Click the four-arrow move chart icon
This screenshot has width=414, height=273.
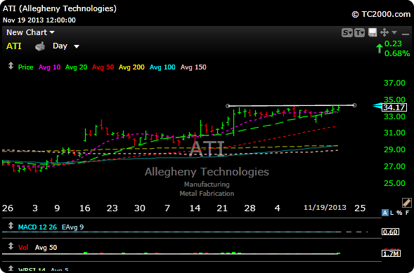coord(384,33)
